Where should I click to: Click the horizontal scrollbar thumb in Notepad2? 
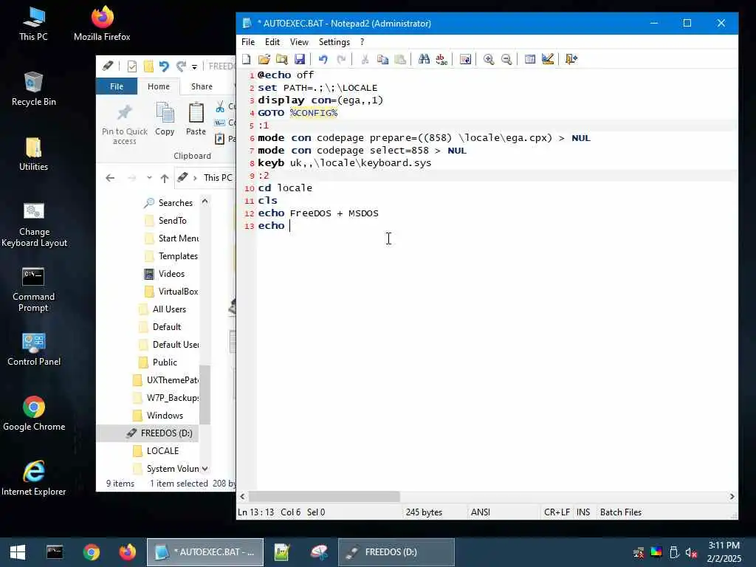pyautogui.click(x=324, y=497)
